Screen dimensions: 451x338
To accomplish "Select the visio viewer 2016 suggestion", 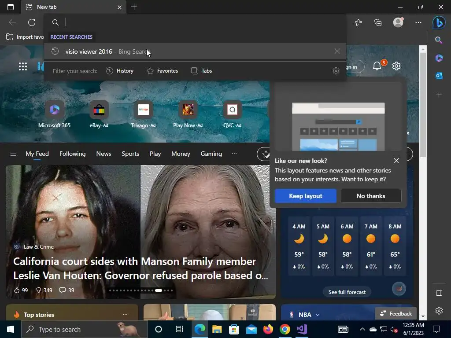I will coord(195,51).
